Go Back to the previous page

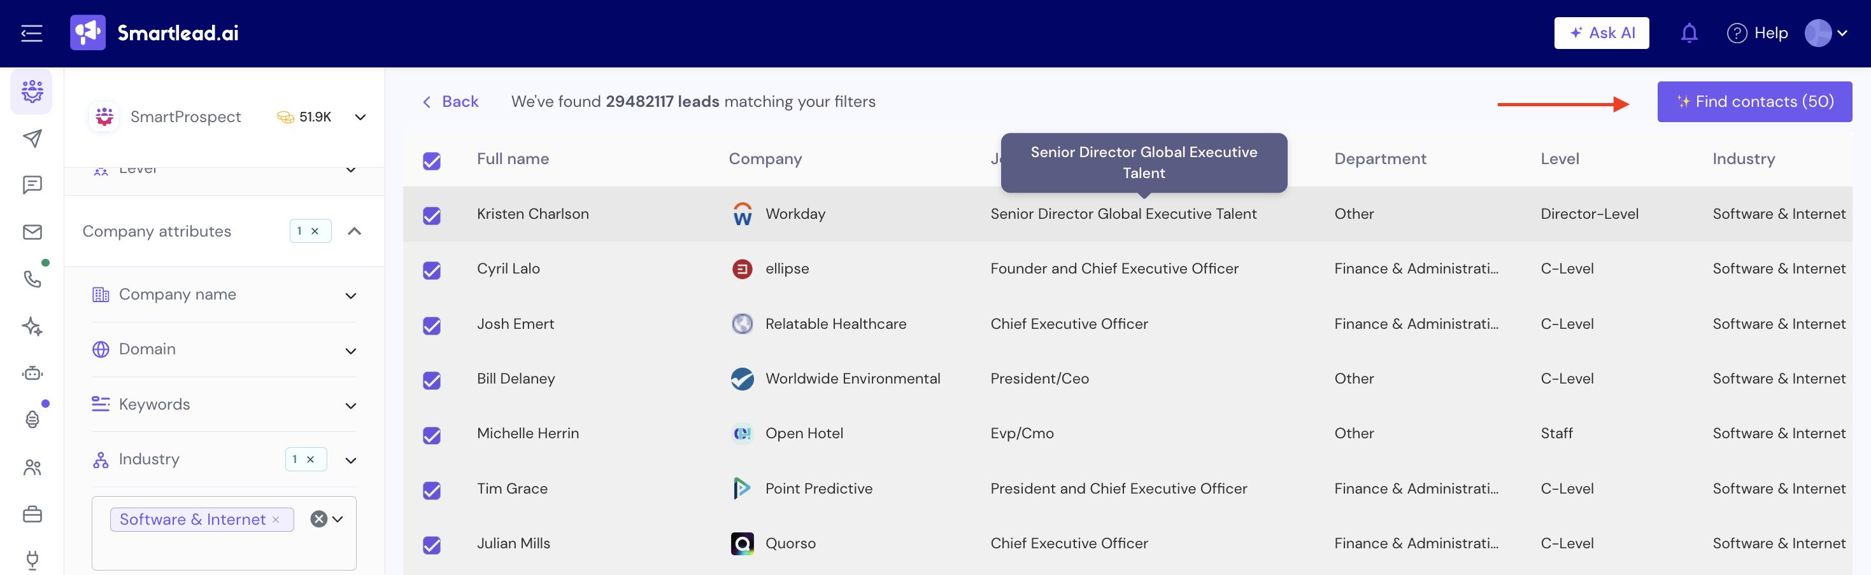click(450, 102)
